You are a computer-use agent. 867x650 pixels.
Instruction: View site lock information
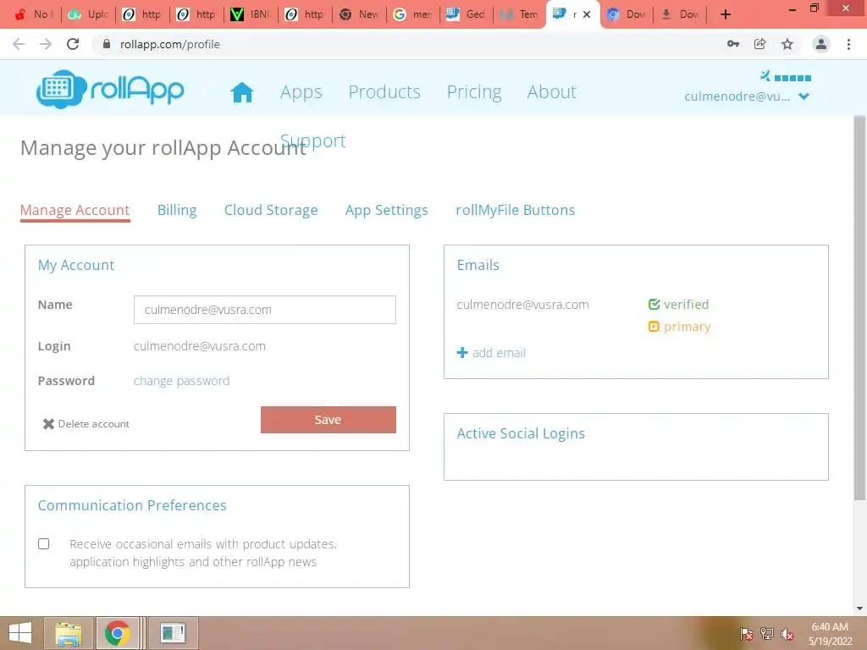tap(107, 44)
